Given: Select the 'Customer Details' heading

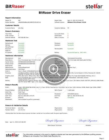Looking at the screenshot, I should click(x=12, y=25).
